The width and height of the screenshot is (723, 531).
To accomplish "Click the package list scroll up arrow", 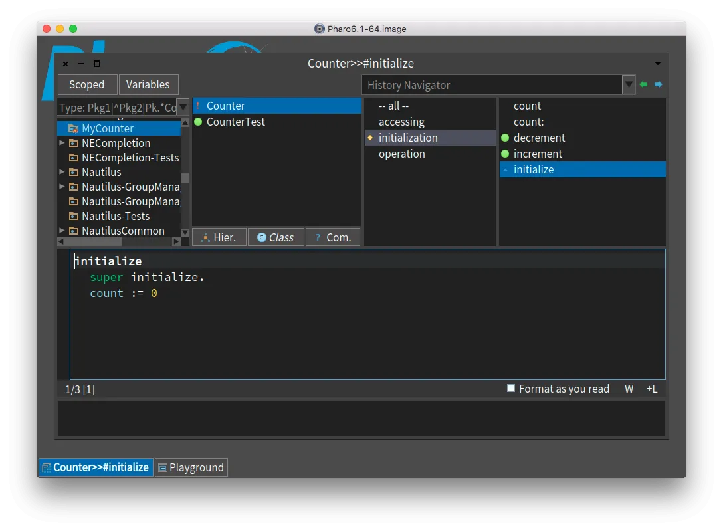I will (185, 122).
